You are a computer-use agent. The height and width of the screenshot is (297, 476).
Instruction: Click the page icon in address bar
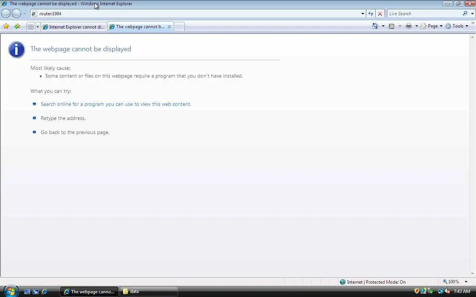click(34, 14)
